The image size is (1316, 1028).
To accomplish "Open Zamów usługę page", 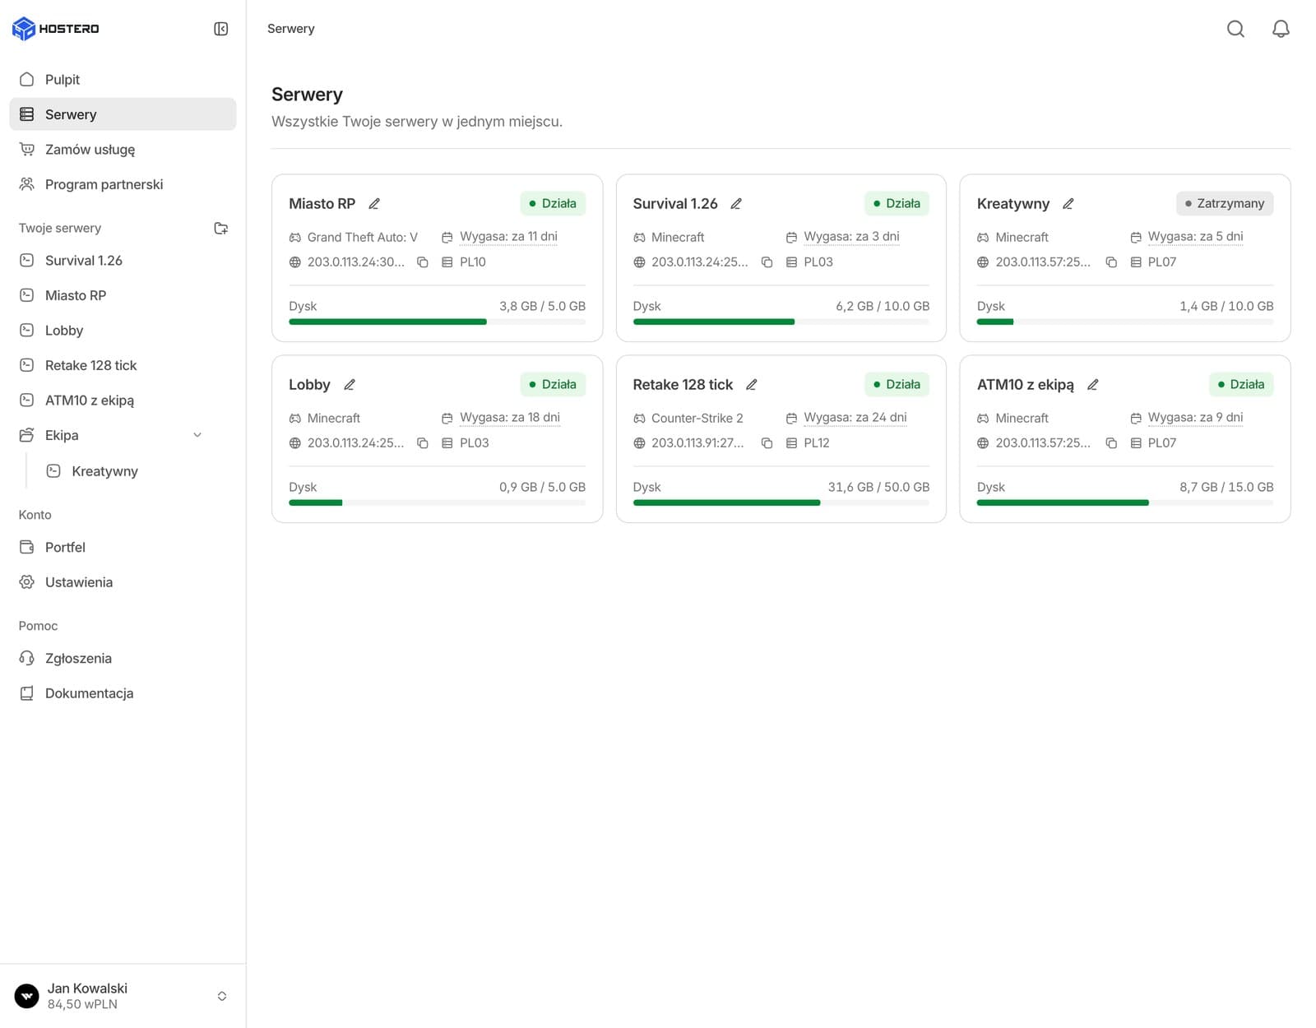I will pos(123,150).
